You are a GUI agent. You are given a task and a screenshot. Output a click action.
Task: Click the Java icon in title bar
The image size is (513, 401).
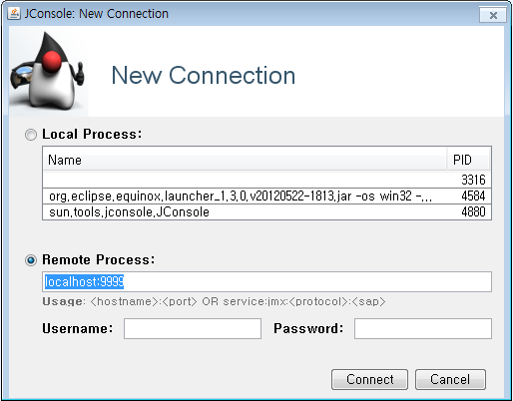14,14
